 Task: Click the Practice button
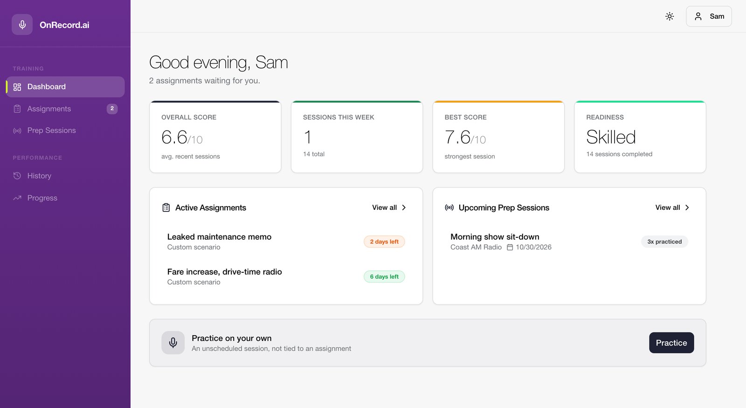[x=671, y=343]
